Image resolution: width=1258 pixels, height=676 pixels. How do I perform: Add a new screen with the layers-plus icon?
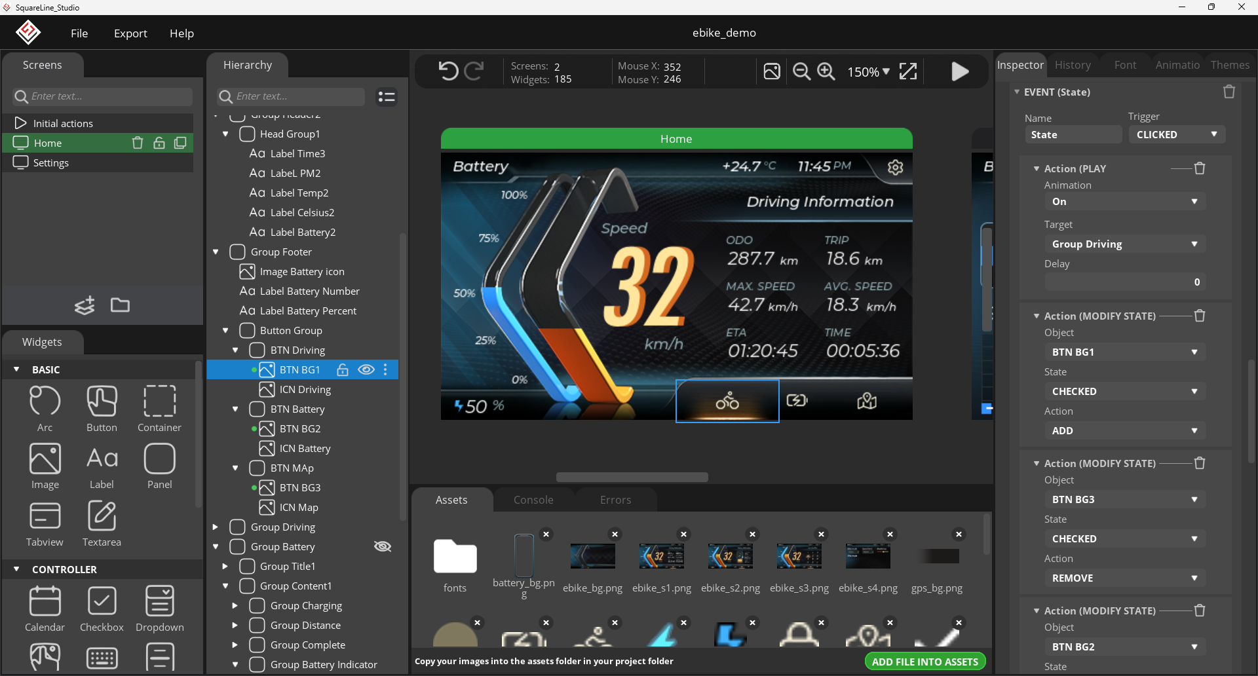tap(85, 305)
